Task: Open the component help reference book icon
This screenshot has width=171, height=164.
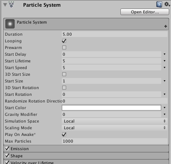Action: [159, 4]
